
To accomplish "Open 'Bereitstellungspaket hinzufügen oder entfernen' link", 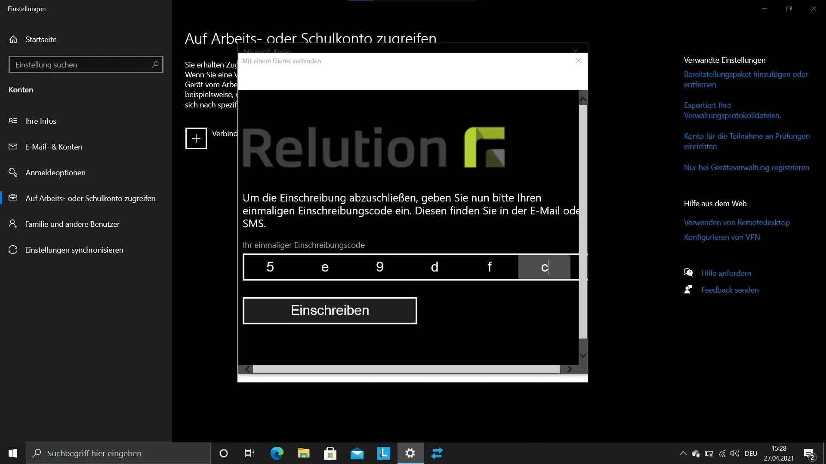I will pos(746,79).
